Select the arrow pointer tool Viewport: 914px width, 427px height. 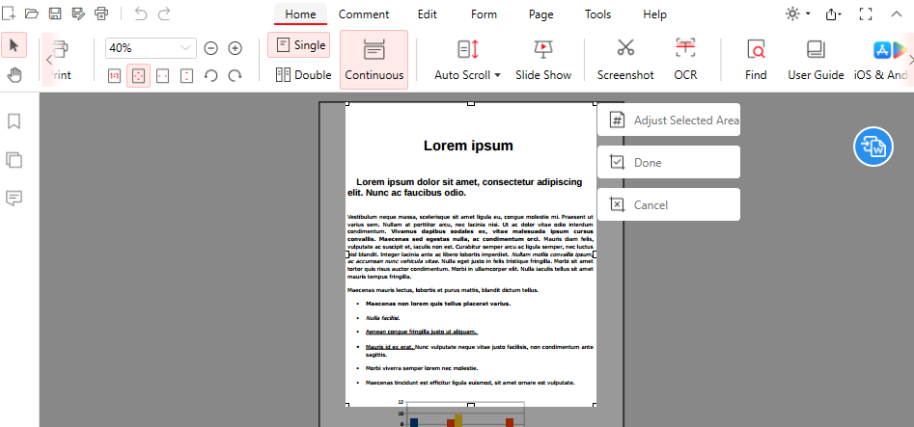[x=14, y=45]
